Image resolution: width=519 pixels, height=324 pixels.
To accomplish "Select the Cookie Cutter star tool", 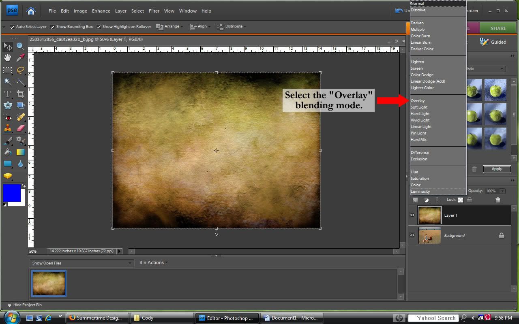I will pyautogui.click(x=8, y=105).
